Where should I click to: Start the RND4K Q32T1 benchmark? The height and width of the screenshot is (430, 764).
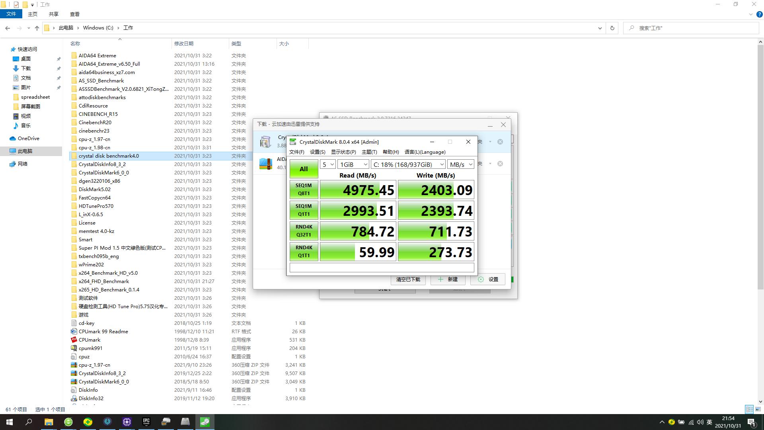(304, 231)
